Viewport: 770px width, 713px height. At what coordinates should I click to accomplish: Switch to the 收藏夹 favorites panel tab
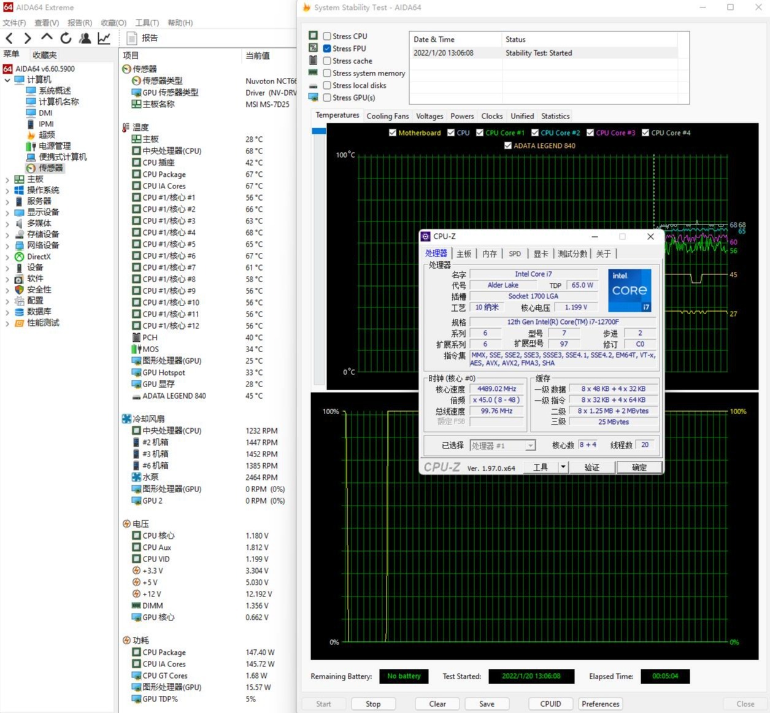[x=45, y=55]
